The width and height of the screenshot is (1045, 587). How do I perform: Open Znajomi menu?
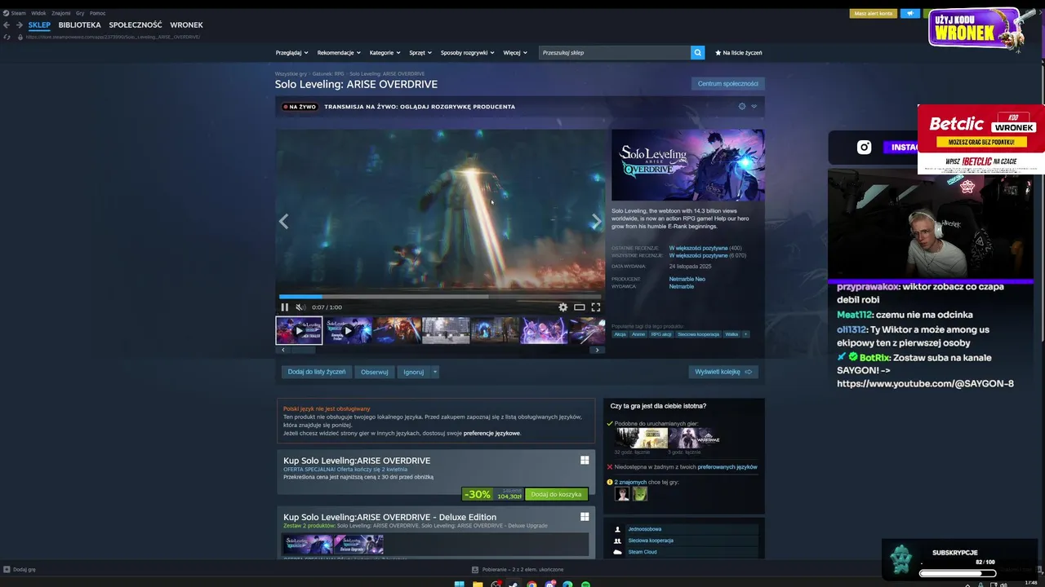[61, 13]
